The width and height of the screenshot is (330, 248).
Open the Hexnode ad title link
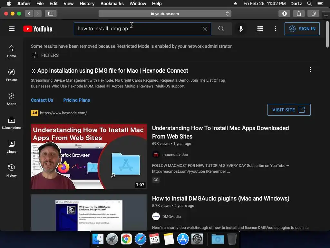(x=112, y=71)
